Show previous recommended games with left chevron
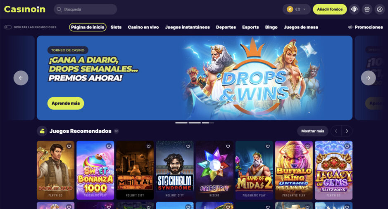Screen dimensions: 388x209 pyautogui.click(x=336, y=131)
